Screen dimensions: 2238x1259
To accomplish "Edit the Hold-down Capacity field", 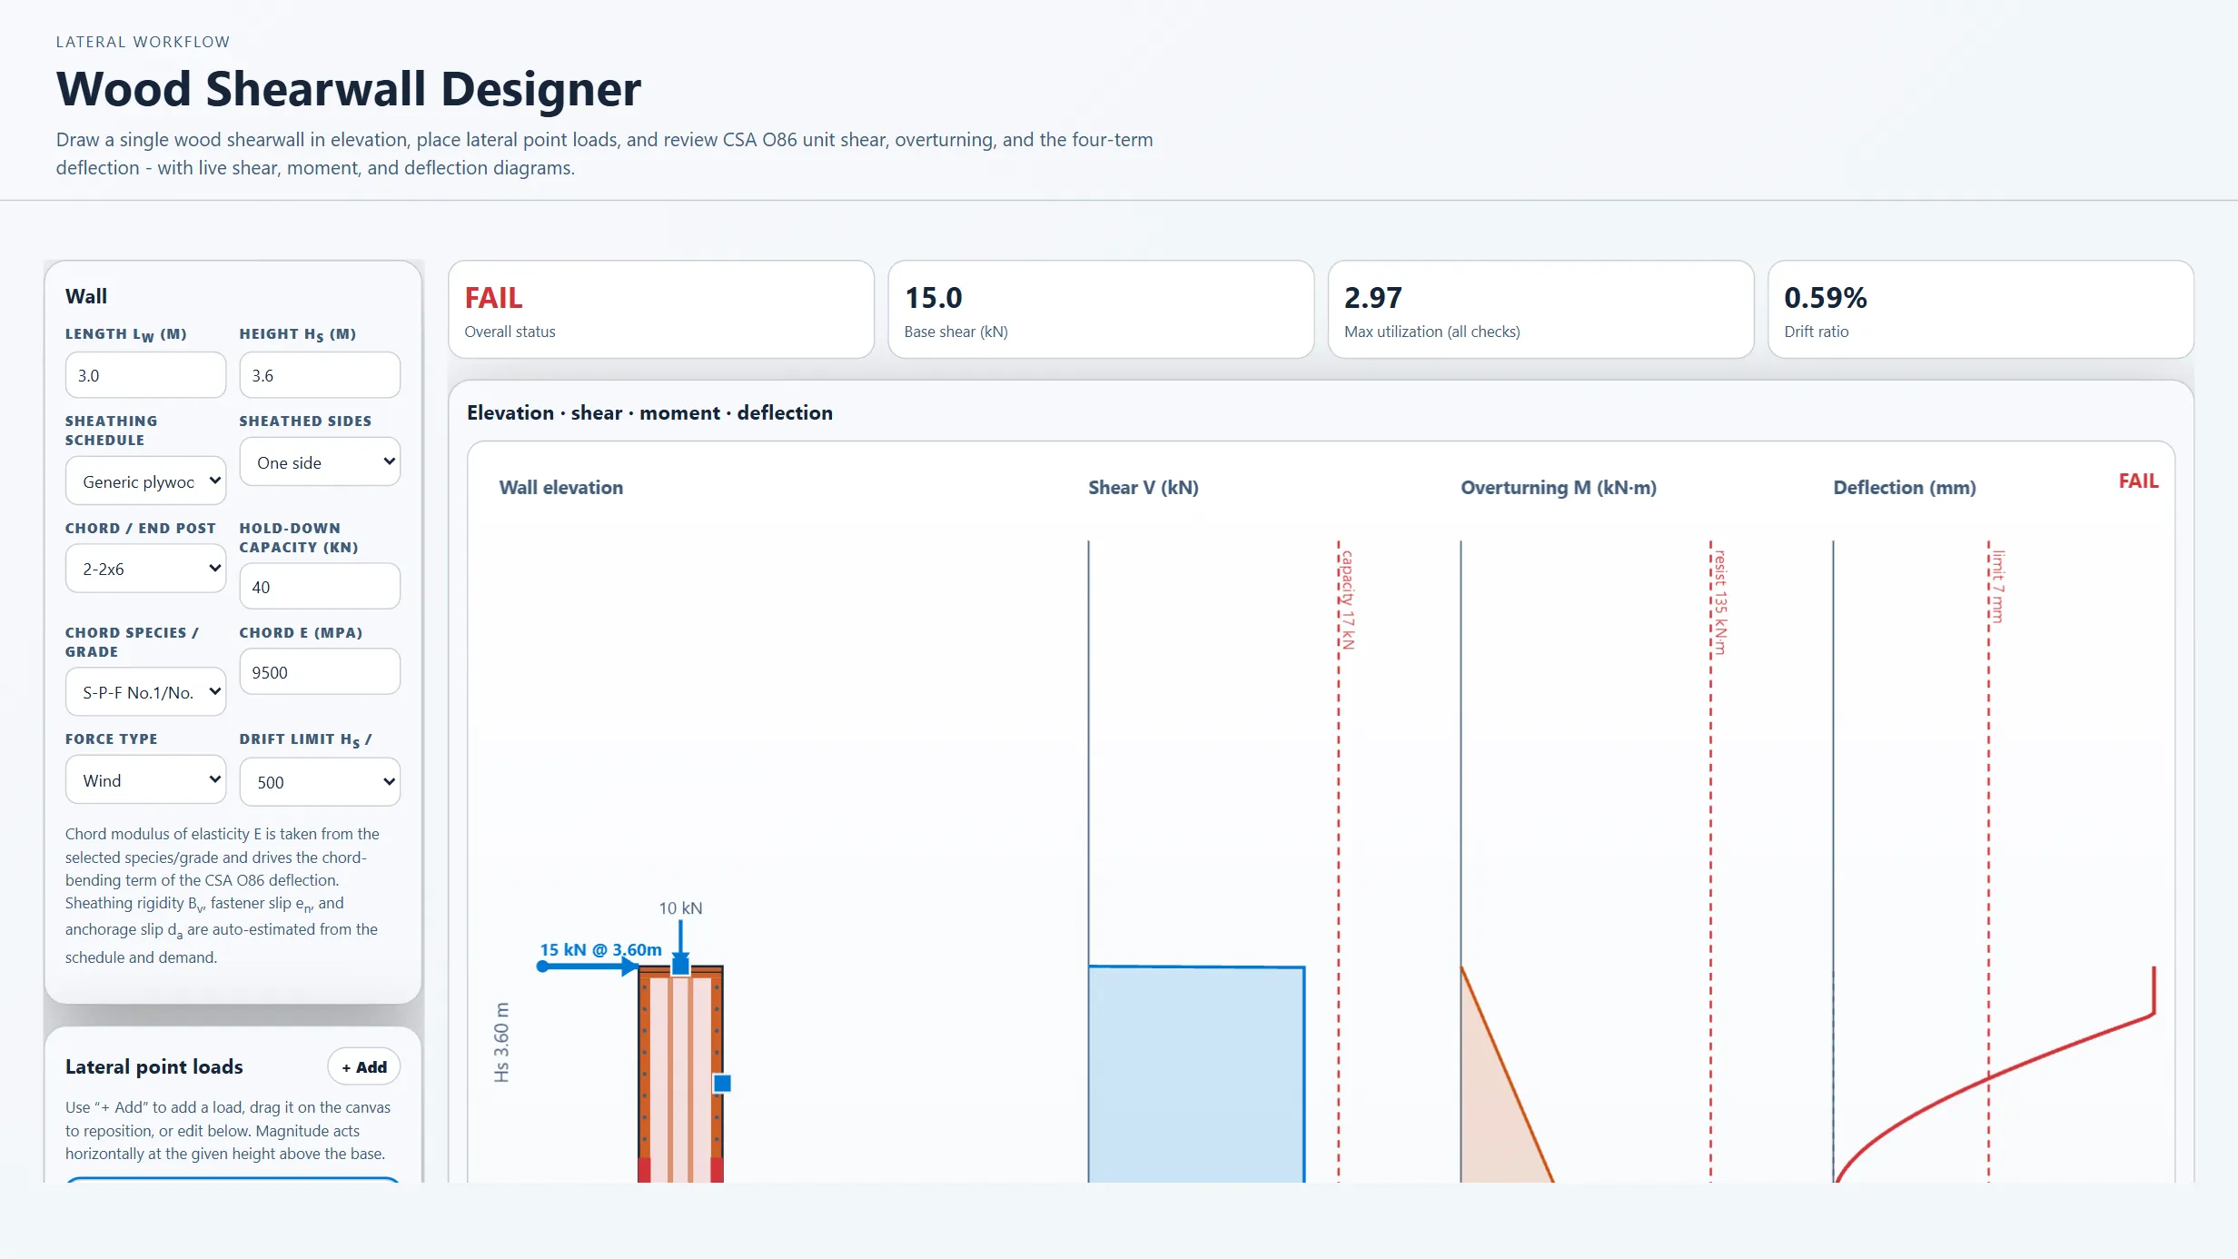I will point(320,586).
